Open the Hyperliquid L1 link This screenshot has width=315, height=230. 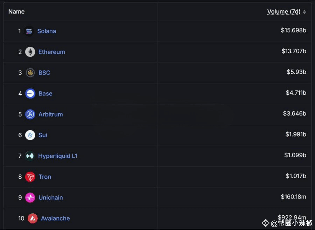(58, 156)
